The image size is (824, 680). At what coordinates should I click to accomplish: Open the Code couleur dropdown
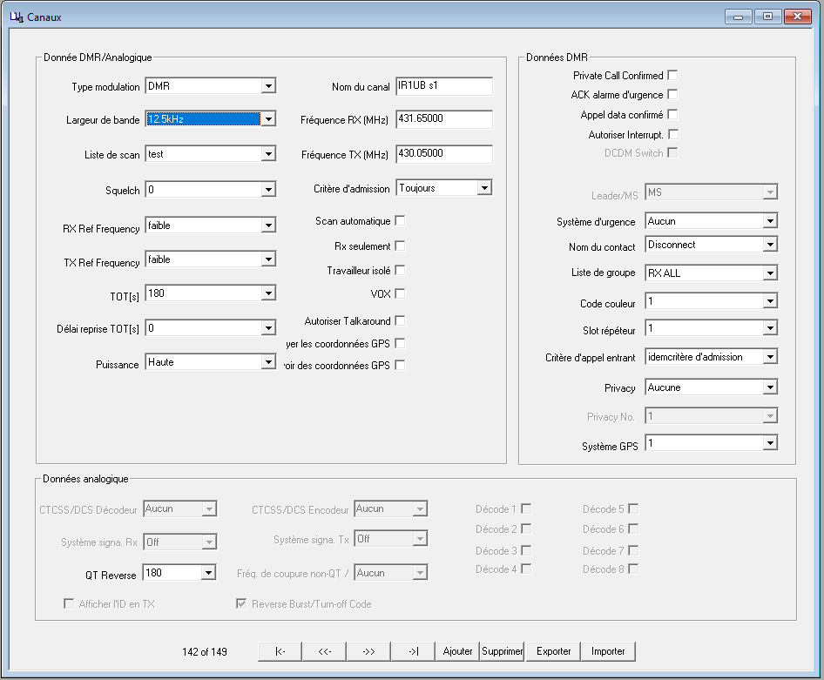point(770,301)
